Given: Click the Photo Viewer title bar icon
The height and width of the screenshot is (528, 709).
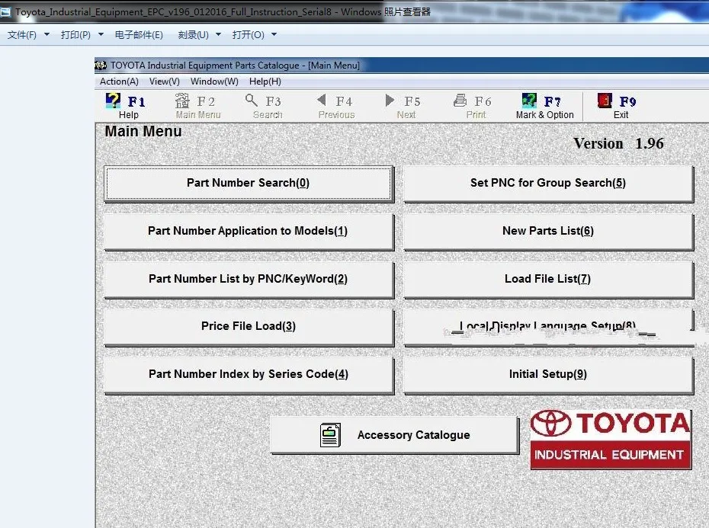Looking at the screenshot, I should (x=5, y=11).
